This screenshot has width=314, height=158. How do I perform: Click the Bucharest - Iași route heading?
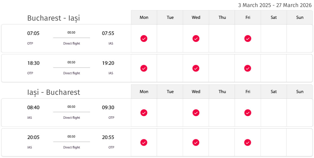click(x=53, y=18)
